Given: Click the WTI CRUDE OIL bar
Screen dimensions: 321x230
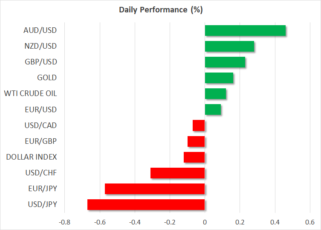Looking at the screenshot, I should (215, 94).
